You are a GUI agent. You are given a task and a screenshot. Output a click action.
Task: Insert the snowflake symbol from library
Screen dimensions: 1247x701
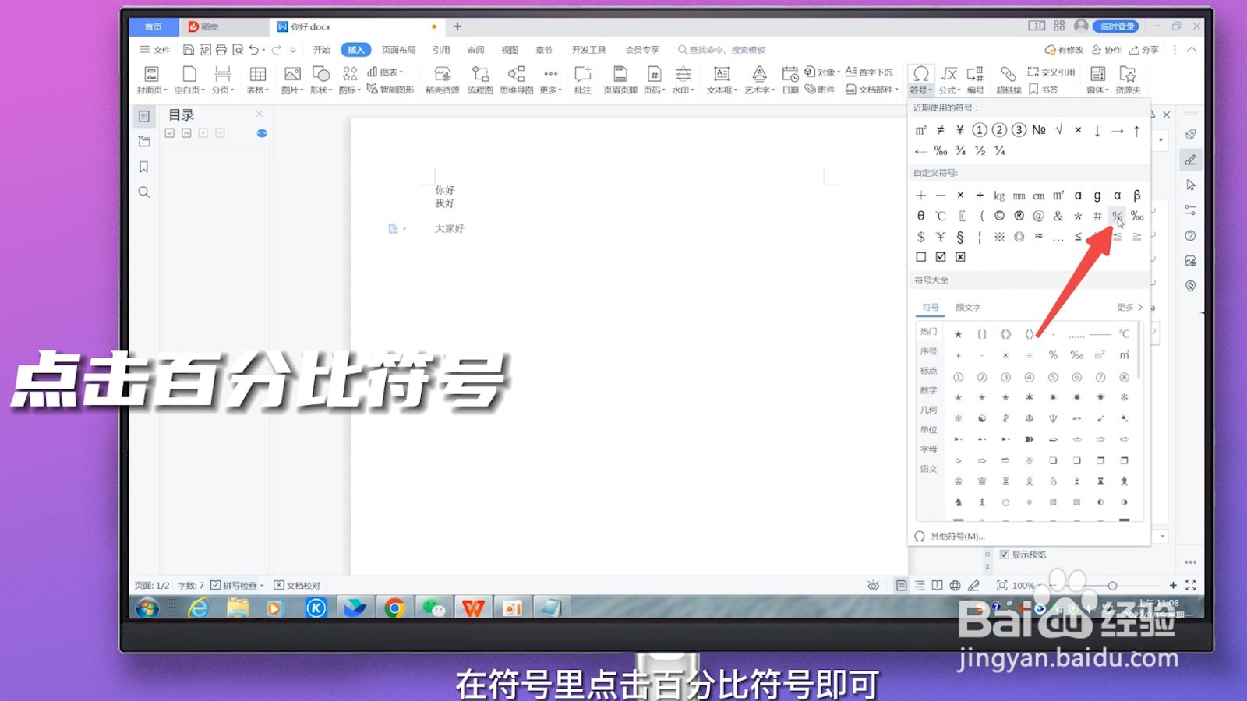pyautogui.click(x=1124, y=397)
